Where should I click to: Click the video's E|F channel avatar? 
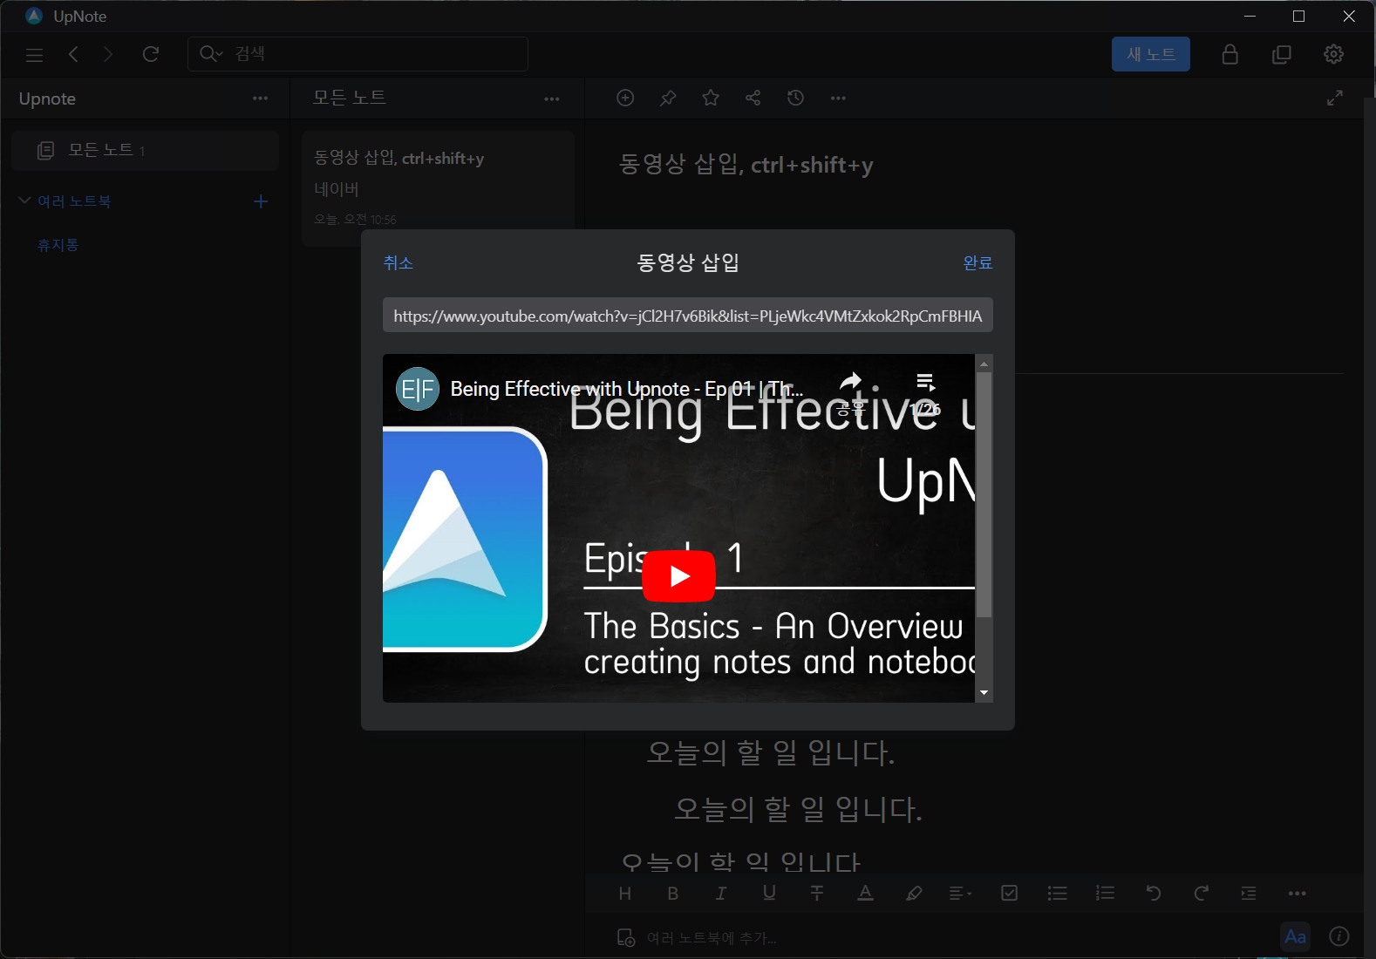pos(418,389)
